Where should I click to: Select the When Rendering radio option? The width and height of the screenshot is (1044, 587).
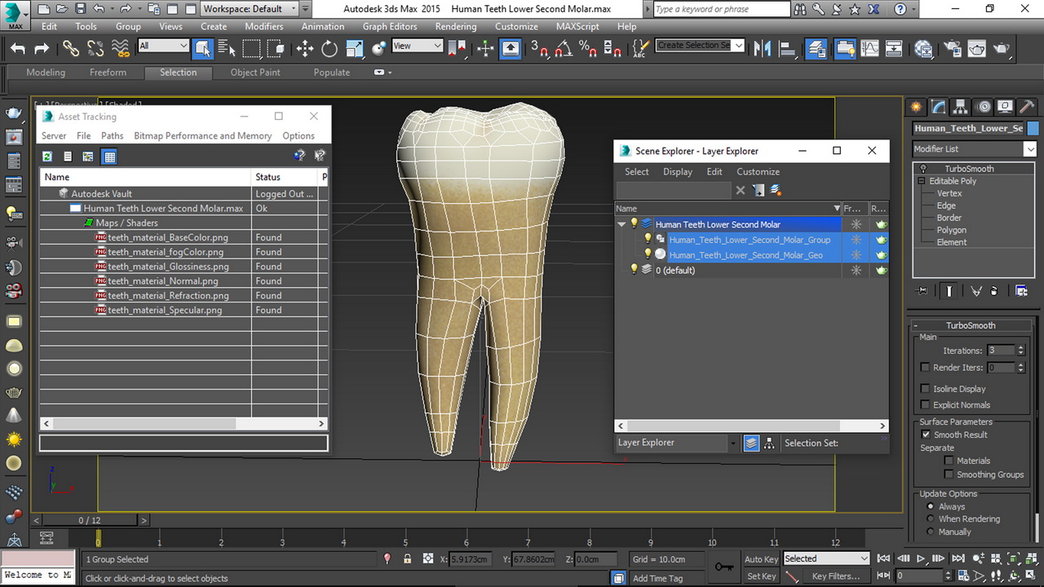click(x=930, y=519)
